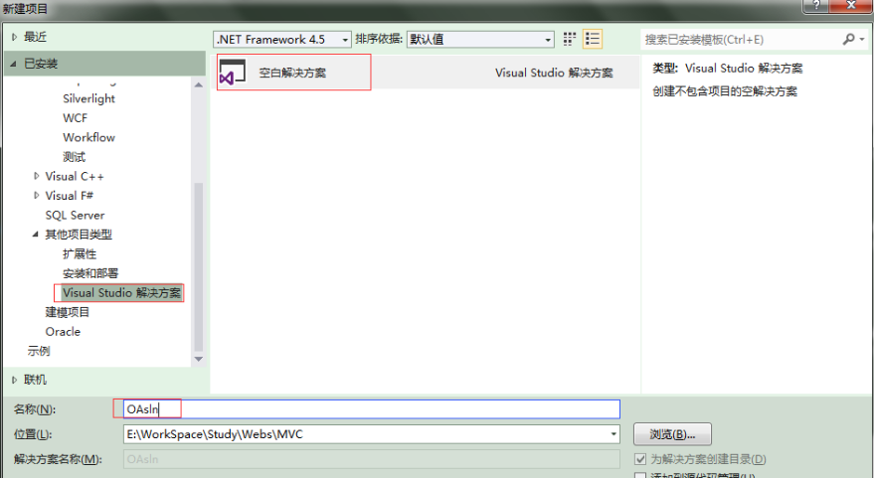Select 安装和部署 tree item
874x478 pixels.
(90, 273)
